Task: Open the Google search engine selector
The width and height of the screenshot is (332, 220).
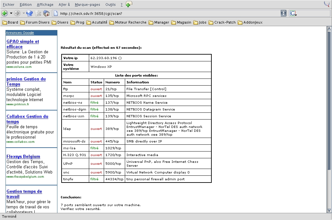Action: click(x=293, y=14)
